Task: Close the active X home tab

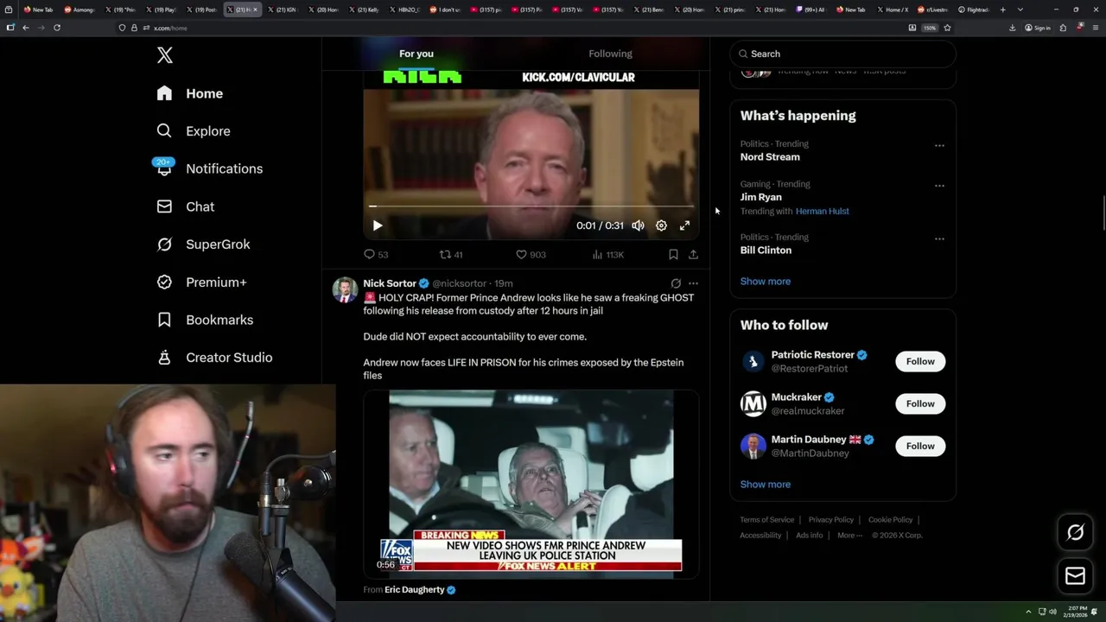Action: click(x=255, y=10)
